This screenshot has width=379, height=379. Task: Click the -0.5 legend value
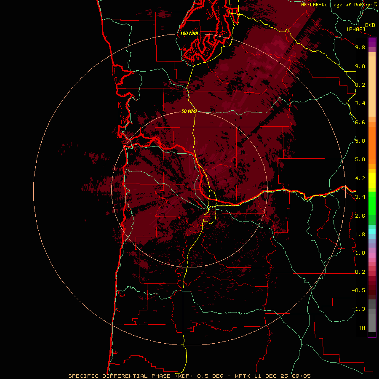coord(358,291)
